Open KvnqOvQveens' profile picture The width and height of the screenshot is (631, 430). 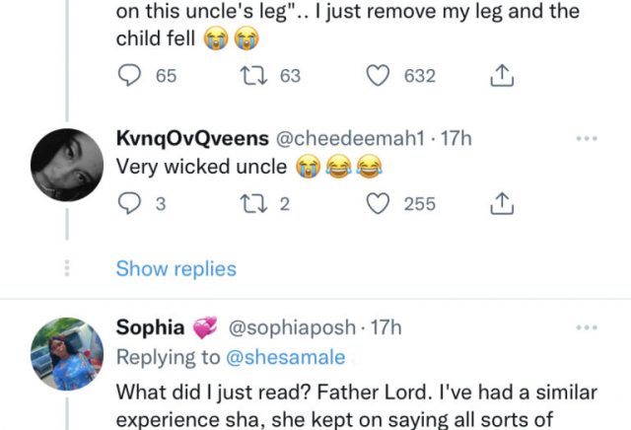pyautogui.click(x=67, y=165)
